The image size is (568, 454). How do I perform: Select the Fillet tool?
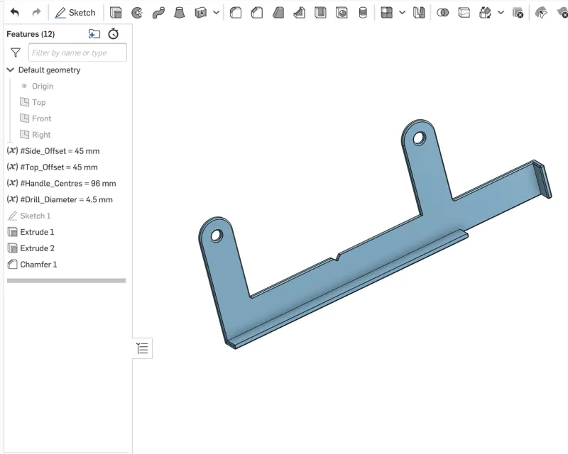[236, 13]
